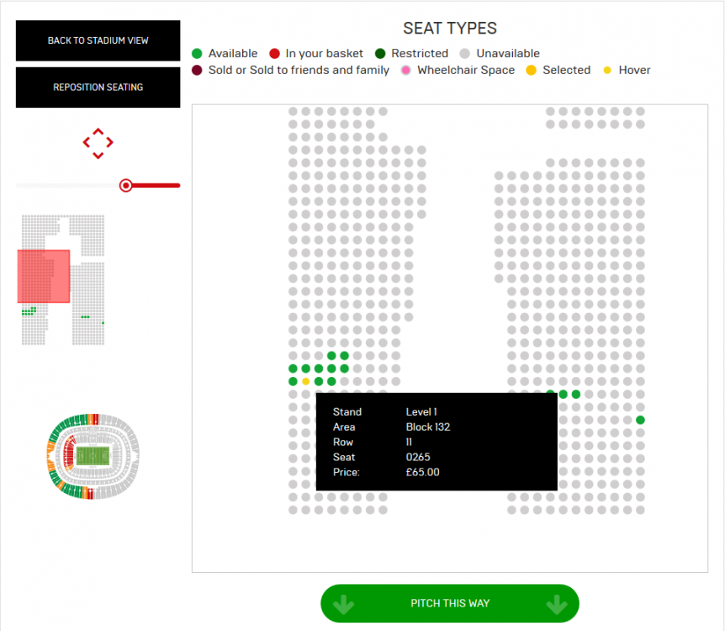Click the maroon Sold legend dot

[x=197, y=71]
